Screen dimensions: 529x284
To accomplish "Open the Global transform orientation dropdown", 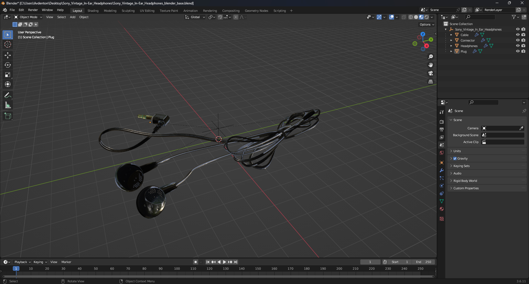I will point(195,17).
